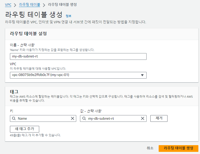Screen dimensions: 200x154
Task: Click the 49 tags remaining note
Action: tap(35, 135)
